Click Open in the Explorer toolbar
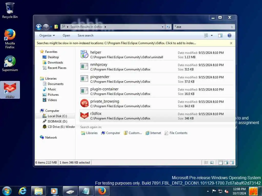 [x=66, y=35]
